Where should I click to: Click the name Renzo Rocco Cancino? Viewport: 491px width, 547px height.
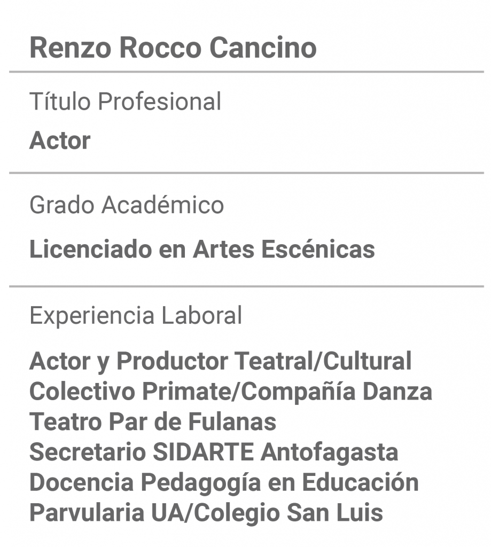[173, 48]
